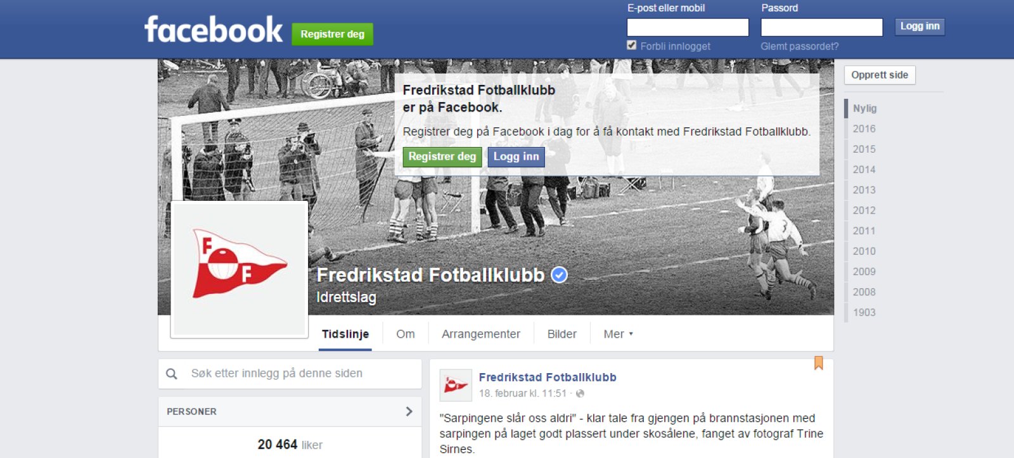Click the globe privacy icon on post
This screenshot has width=1014, height=458.
580,393
